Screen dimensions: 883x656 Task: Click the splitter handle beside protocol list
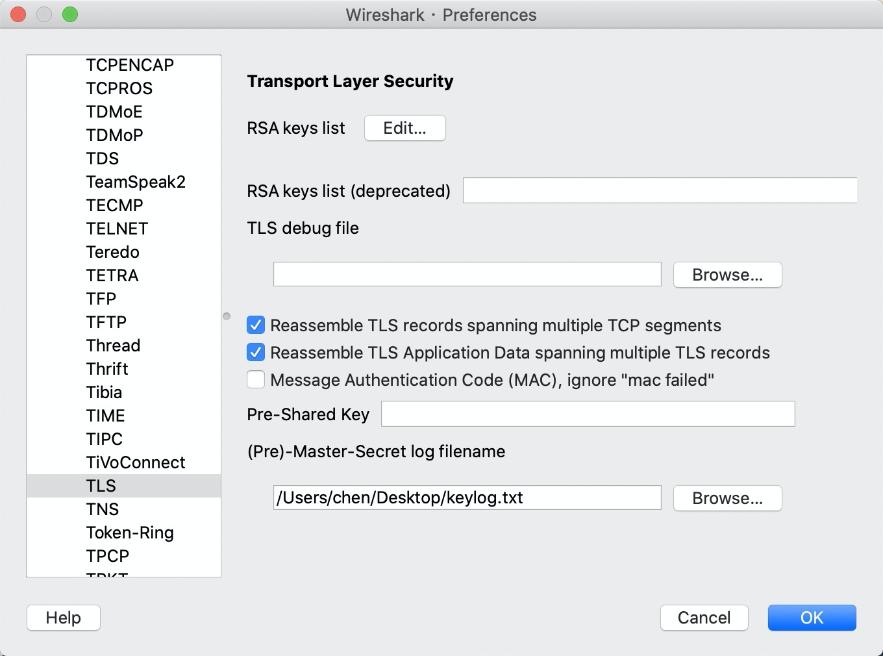(227, 316)
